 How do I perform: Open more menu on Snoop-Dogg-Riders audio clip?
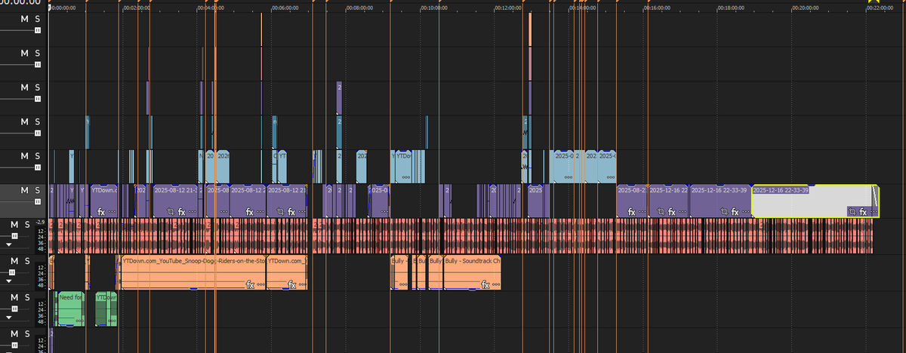pyautogui.click(x=260, y=285)
